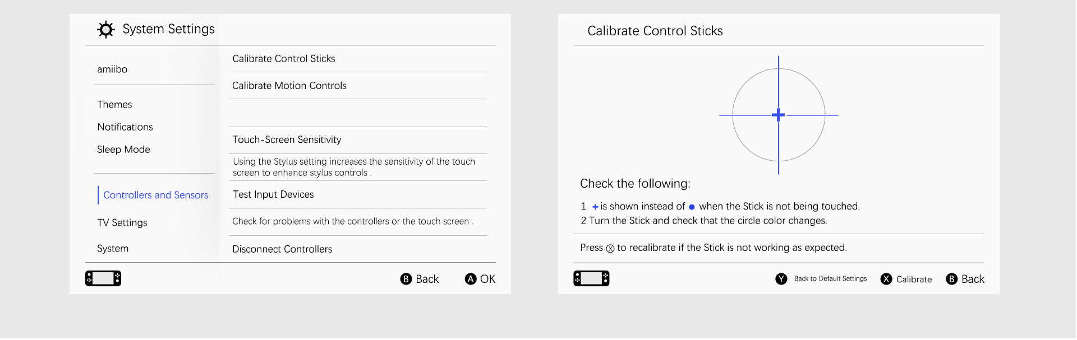Click the B button icon beside Back in System Settings

click(406, 279)
